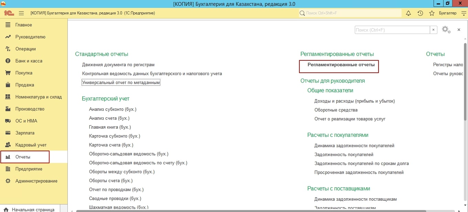Open Универсальный отчет по метаданным
Screen dimensions: 468x212
[x=121, y=83]
